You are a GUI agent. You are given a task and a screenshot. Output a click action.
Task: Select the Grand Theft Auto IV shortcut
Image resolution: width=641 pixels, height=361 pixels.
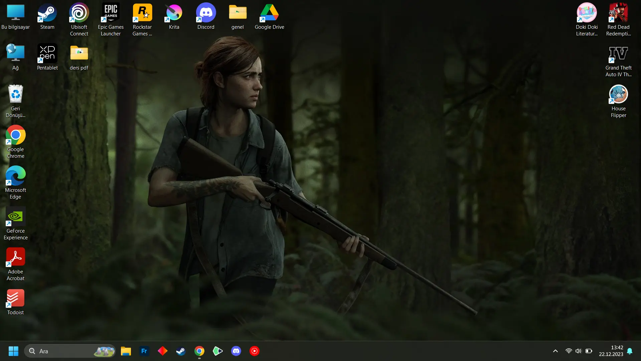pyautogui.click(x=619, y=61)
